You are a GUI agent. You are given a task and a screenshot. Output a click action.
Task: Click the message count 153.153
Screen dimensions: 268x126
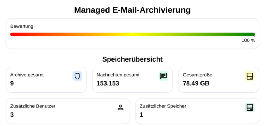108,83
